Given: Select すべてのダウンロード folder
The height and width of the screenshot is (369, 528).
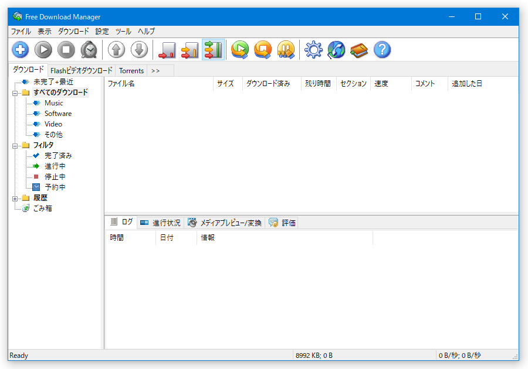Looking at the screenshot, I should [x=60, y=92].
